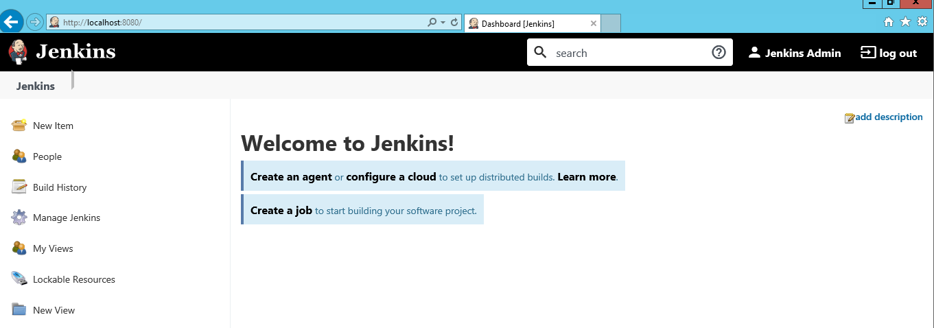Viewport: 934px width, 328px height.
Task: Open the Jenkins wordmark home link
Action: [x=75, y=52]
